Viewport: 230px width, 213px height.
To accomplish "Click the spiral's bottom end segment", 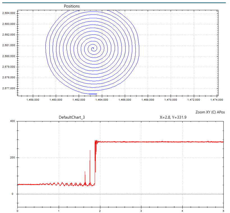I will tap(93, 94).
